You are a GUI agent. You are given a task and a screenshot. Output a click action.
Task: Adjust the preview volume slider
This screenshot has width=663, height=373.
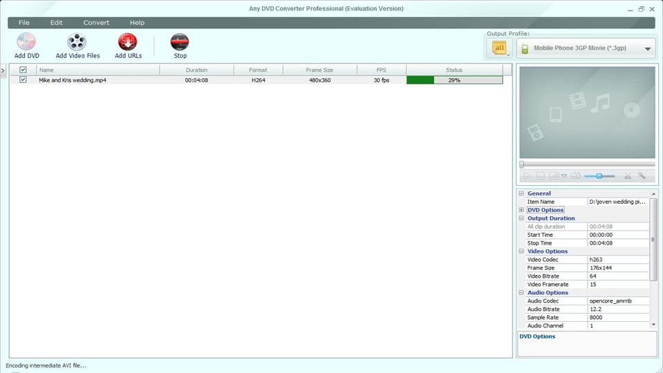click(599, 176)
